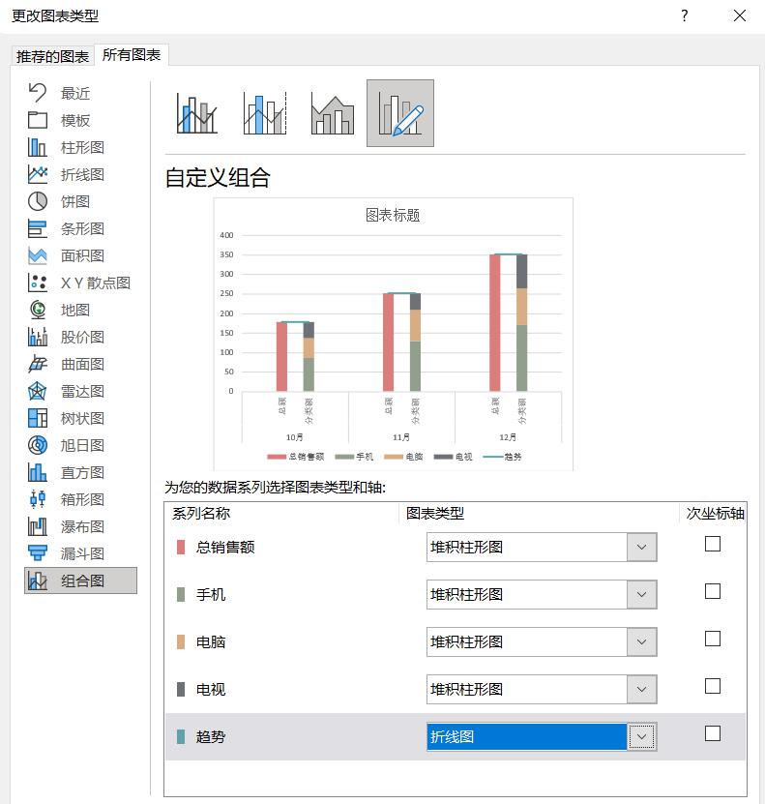
Task: Click the green 手机 series color swatch
Action: tap(181, 594)
